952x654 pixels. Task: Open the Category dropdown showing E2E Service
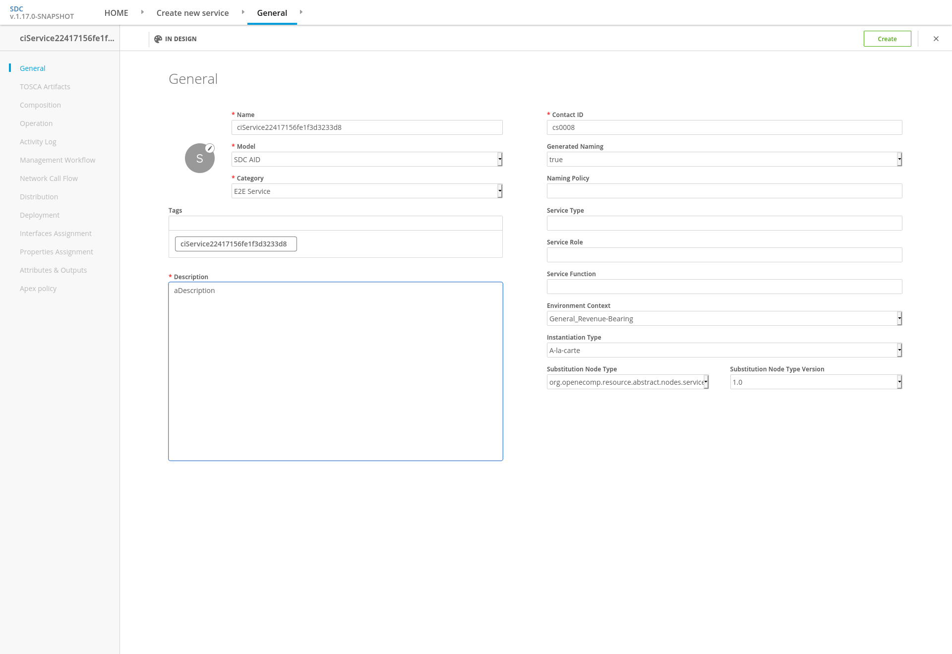[x=367, y=191]
